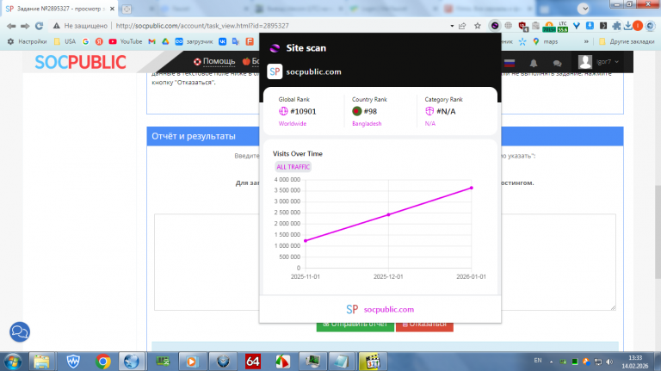
Task: Click the blue V extension icon
Action: click(x=577, y=26)
